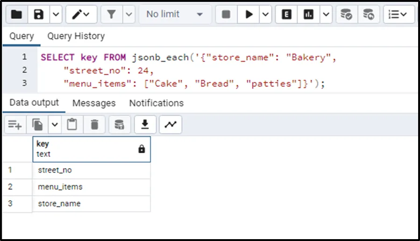
Task: Open the Notifications tab
Action: [156, 103]
